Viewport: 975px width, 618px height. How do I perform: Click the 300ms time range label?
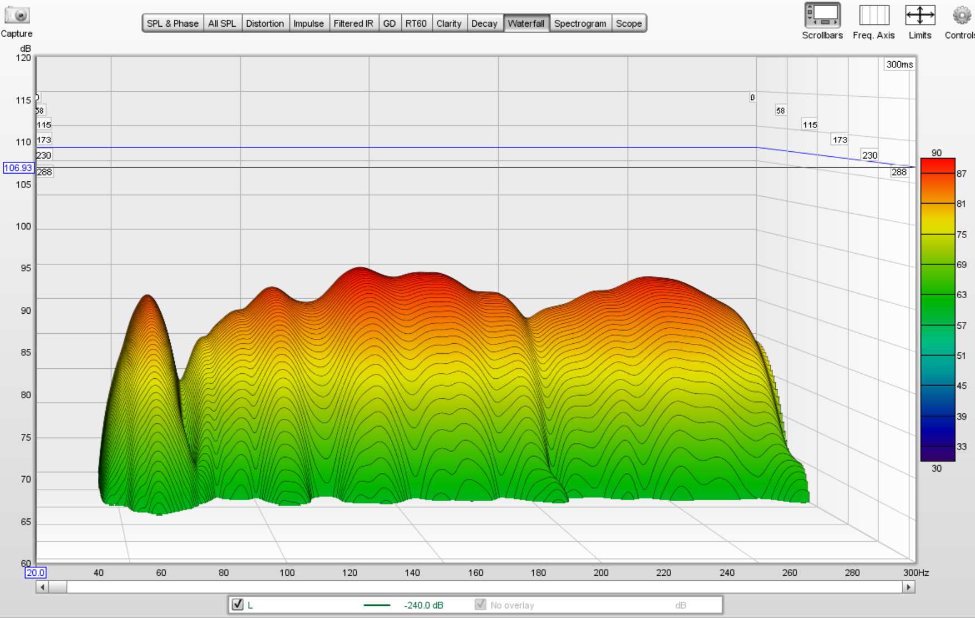[899, 65]
